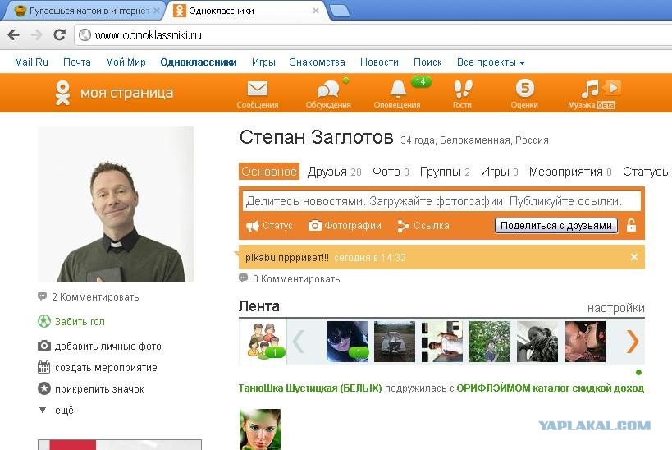Open Гости footprints icon
Viewport: 672px width, 450px height.
[x=463, y=89]
